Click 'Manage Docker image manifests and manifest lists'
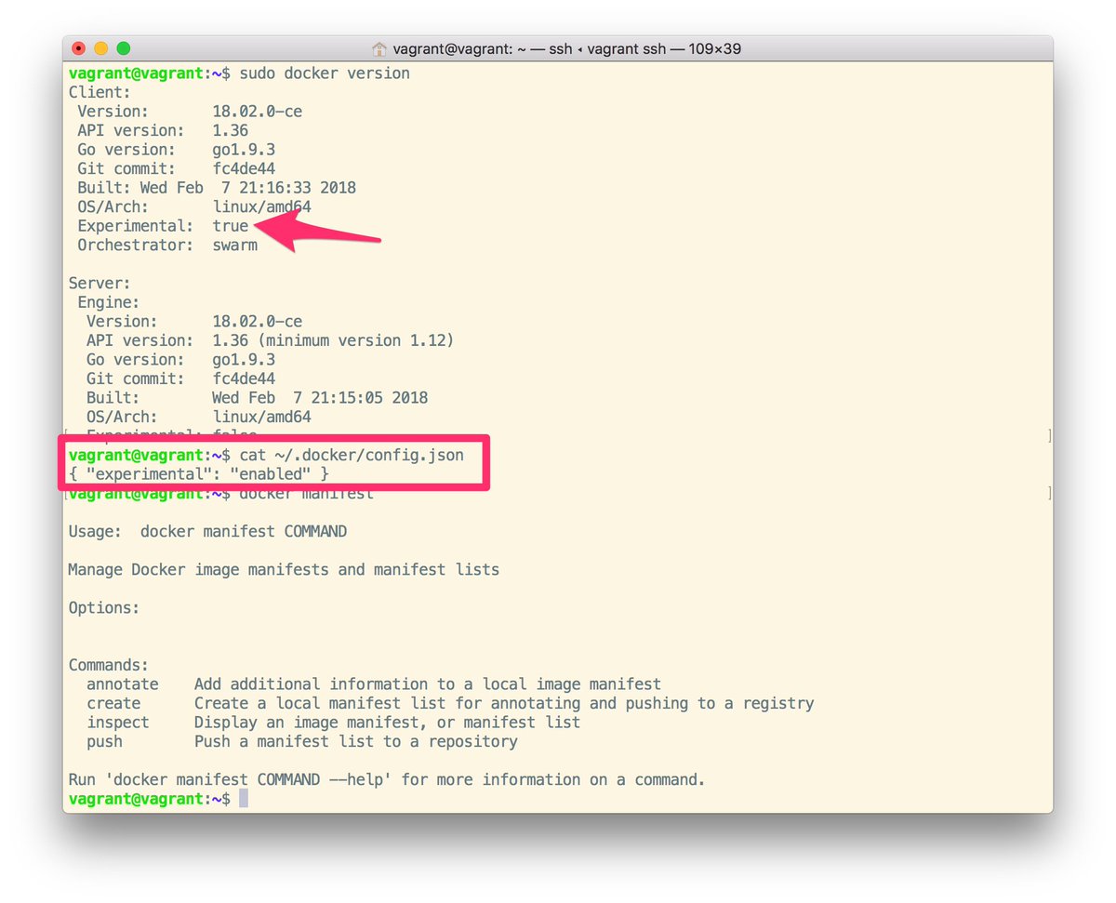The height and width of the screenshot is (903, 1116). point(284,569)
